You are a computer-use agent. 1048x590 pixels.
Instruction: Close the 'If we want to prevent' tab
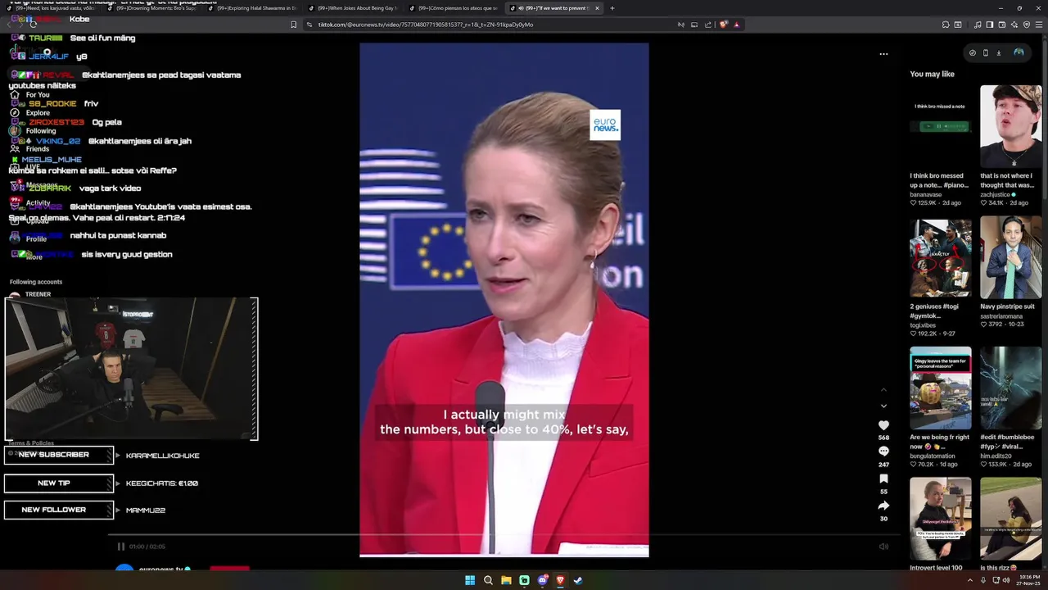[597, 8]
